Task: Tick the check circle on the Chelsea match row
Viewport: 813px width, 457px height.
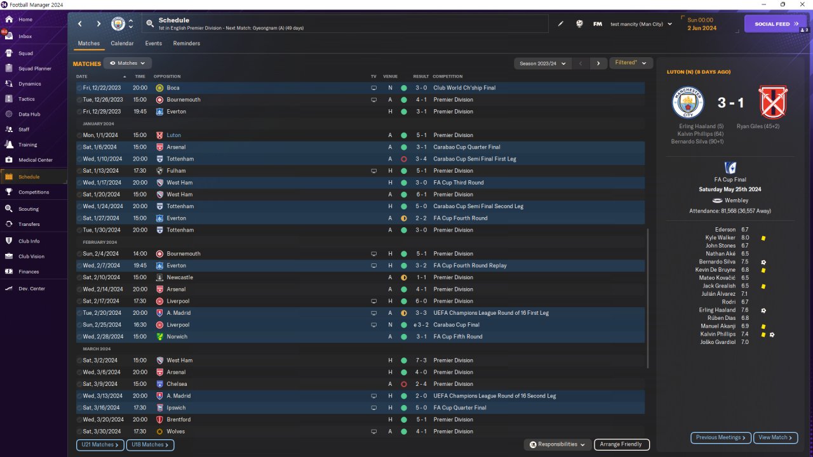Action: coord(79,384)
